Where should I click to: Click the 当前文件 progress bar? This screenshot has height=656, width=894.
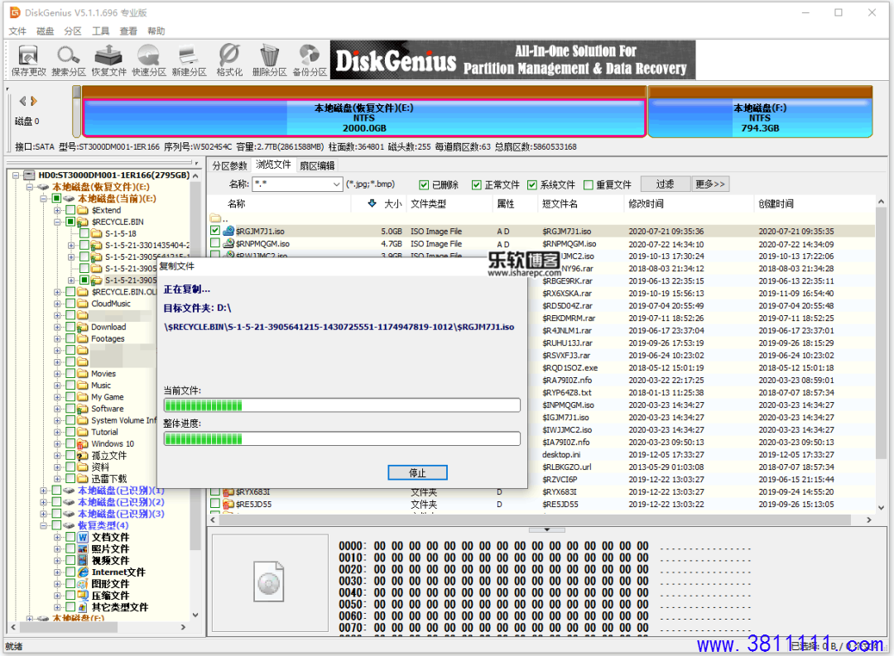pyautogui.click(x=342, y=405)
